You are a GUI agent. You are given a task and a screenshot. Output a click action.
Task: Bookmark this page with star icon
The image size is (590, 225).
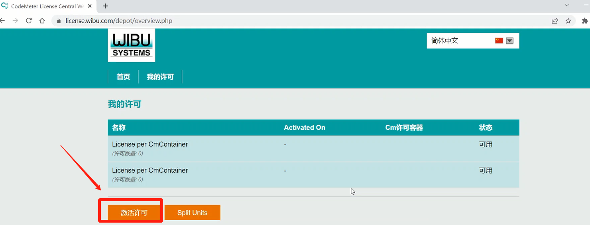(568, 21)
